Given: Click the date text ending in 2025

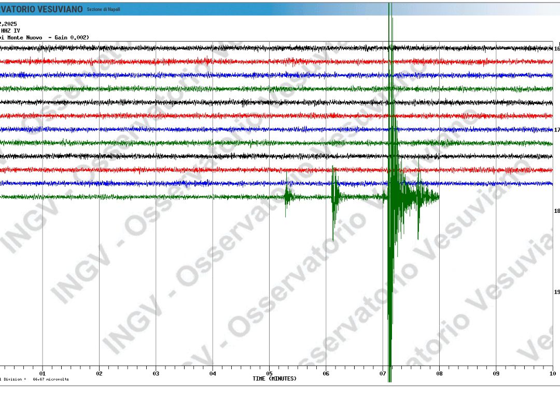Looking at the screenshot, I should (x=8, y=24).
